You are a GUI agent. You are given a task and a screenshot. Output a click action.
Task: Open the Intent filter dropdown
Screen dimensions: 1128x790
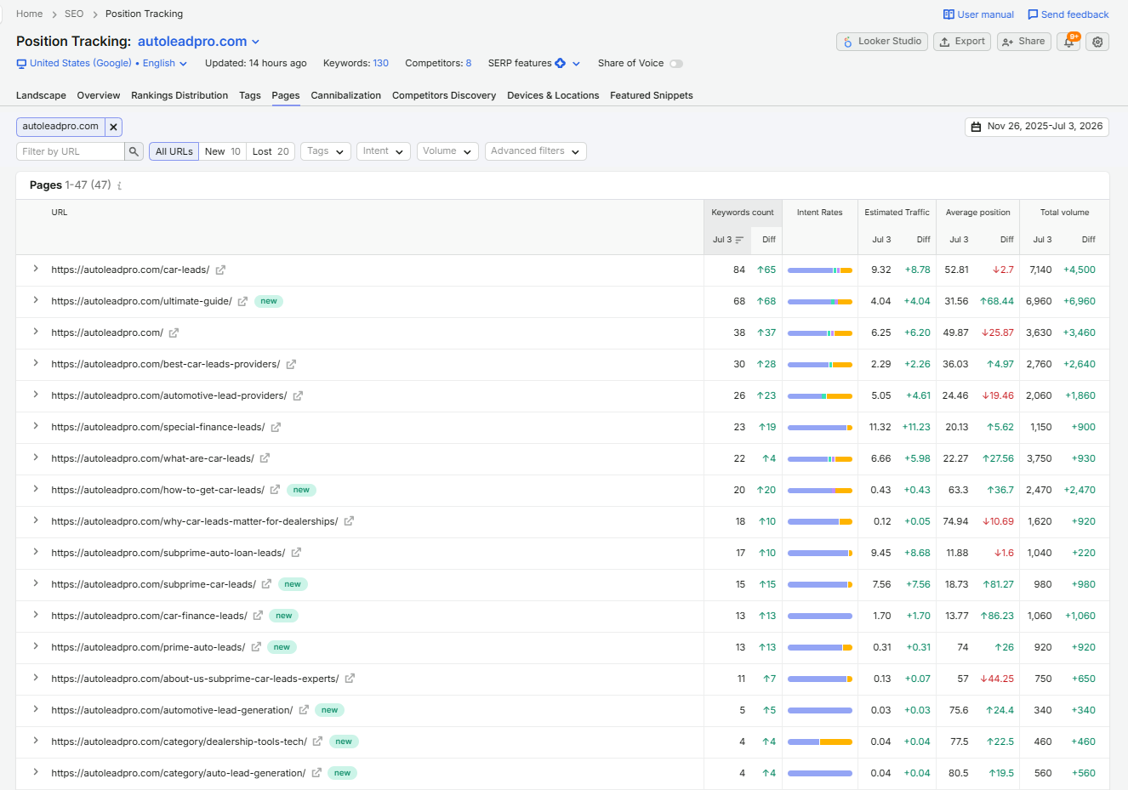point(384,151)
